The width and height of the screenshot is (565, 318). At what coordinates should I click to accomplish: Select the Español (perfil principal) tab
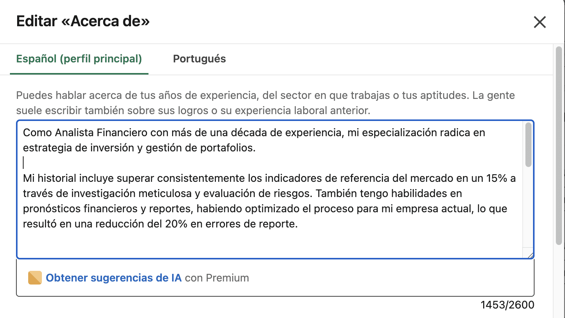[x=79, y=59]
